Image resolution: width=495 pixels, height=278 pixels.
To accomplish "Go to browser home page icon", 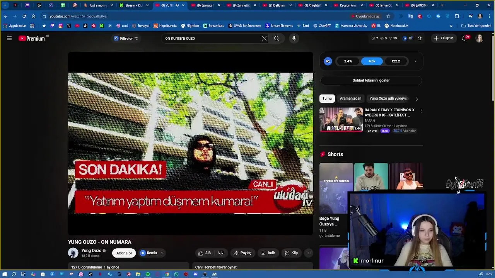I will click(33, 16).
